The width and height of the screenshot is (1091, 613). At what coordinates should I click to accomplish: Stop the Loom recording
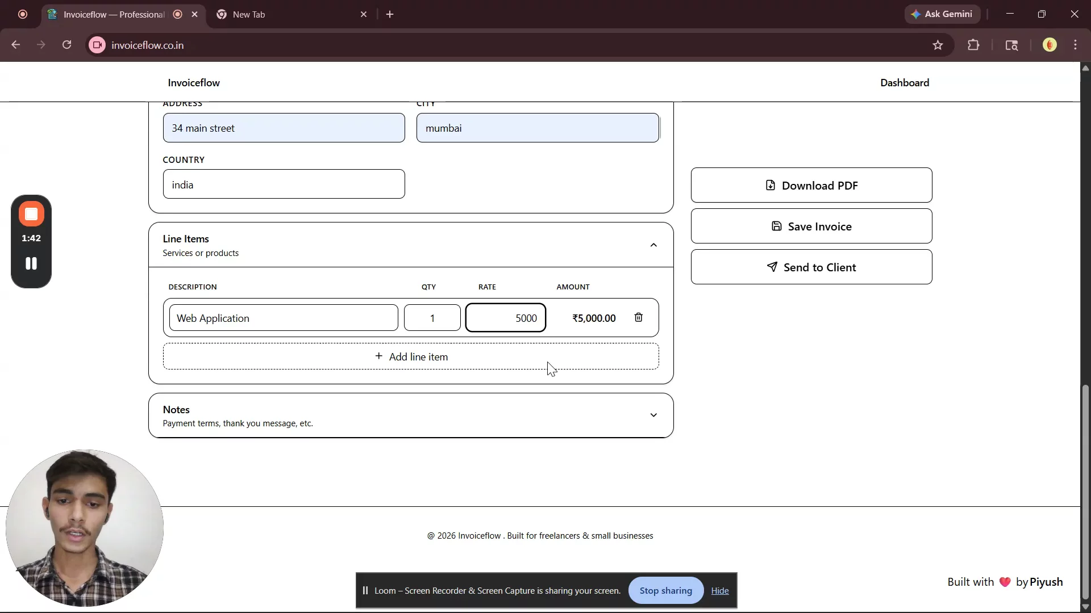pos(31,214)
